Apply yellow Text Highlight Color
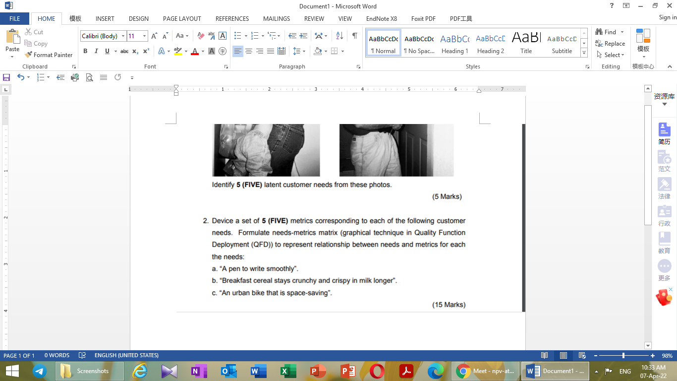677x381 pixels. [178, 51]
